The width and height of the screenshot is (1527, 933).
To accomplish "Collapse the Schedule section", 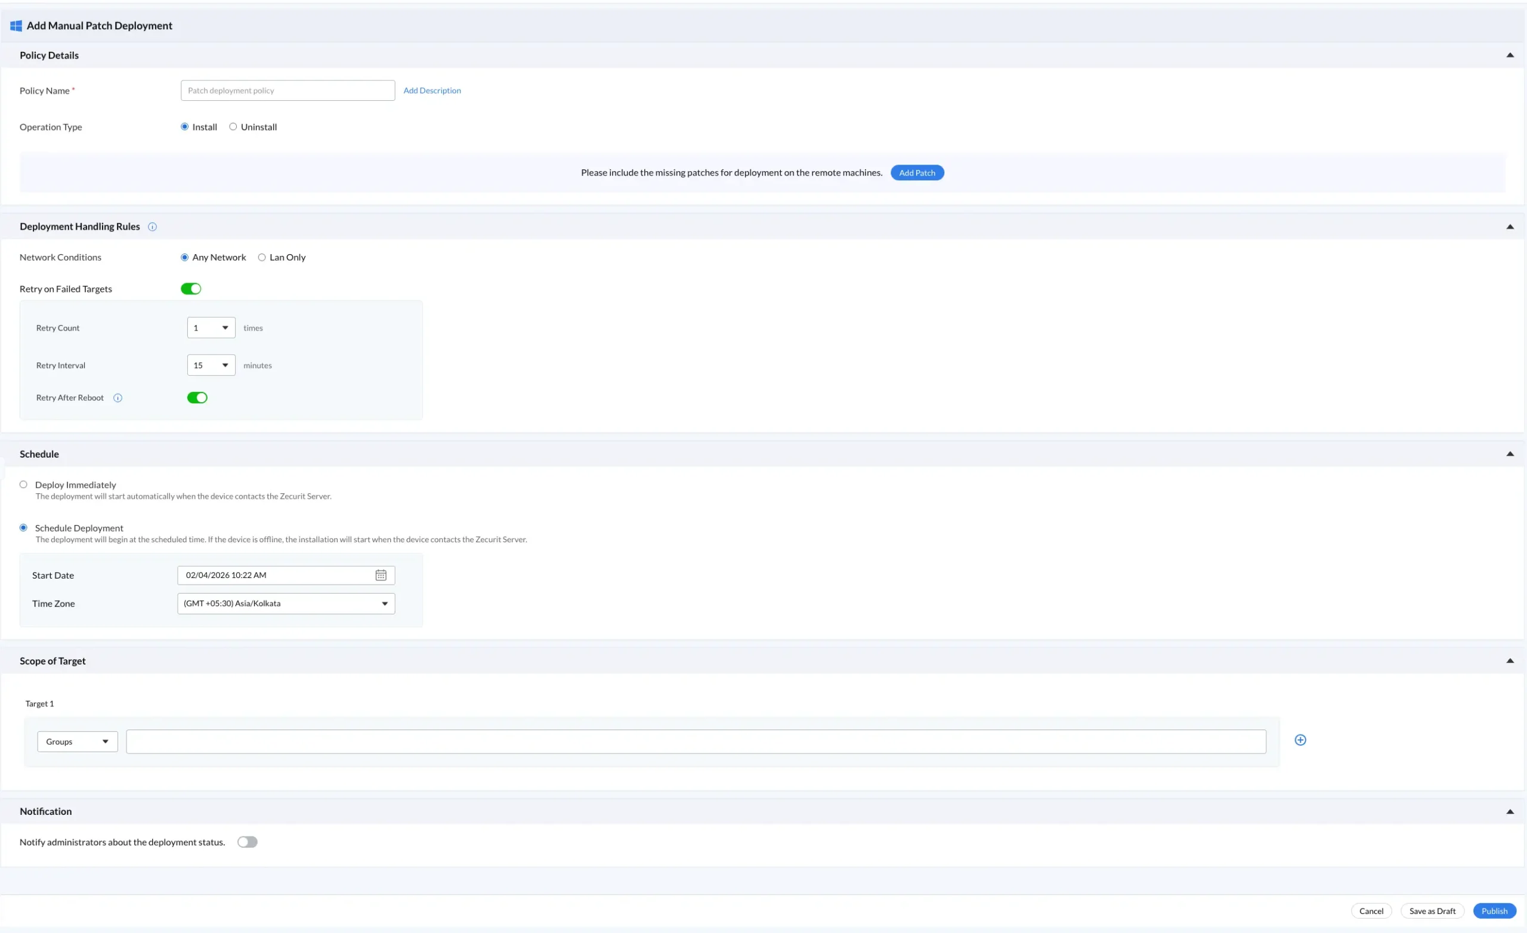I will coord(1510,454).
